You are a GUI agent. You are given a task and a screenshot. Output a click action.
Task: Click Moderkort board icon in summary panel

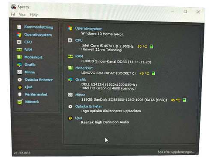[70, 68]
